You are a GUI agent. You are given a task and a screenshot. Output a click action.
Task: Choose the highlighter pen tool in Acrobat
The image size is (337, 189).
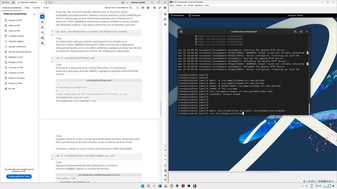[x=42, y=27]
